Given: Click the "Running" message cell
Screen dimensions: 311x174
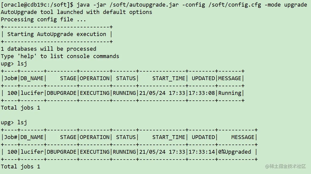Looking at the screenshot, I should tap(230, 93).
